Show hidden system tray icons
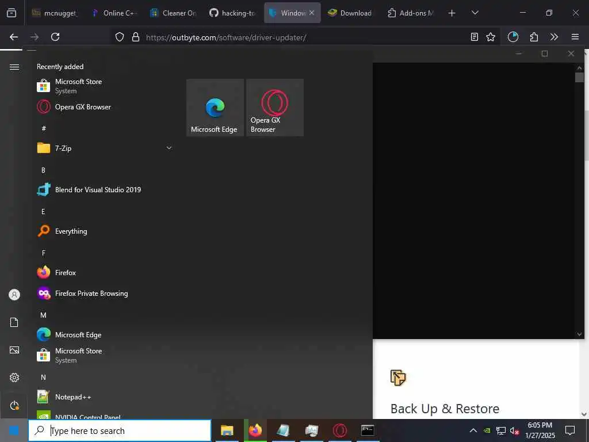 click(473, 430)
